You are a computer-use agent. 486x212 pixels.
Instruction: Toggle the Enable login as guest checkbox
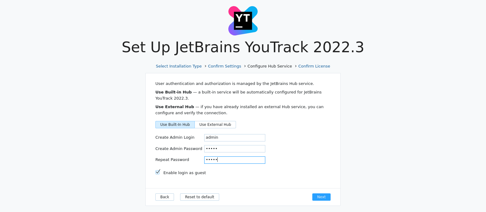coord(158,172)
